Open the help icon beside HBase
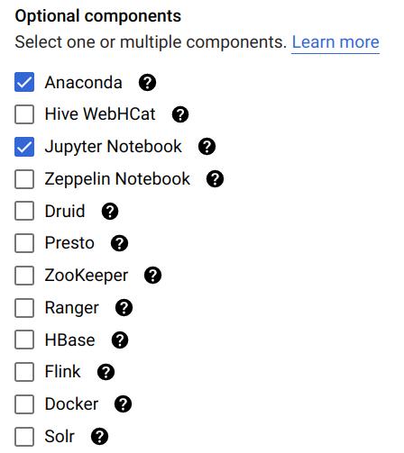The height and width of the screenshot is (453, 404). tap(120, 340)
